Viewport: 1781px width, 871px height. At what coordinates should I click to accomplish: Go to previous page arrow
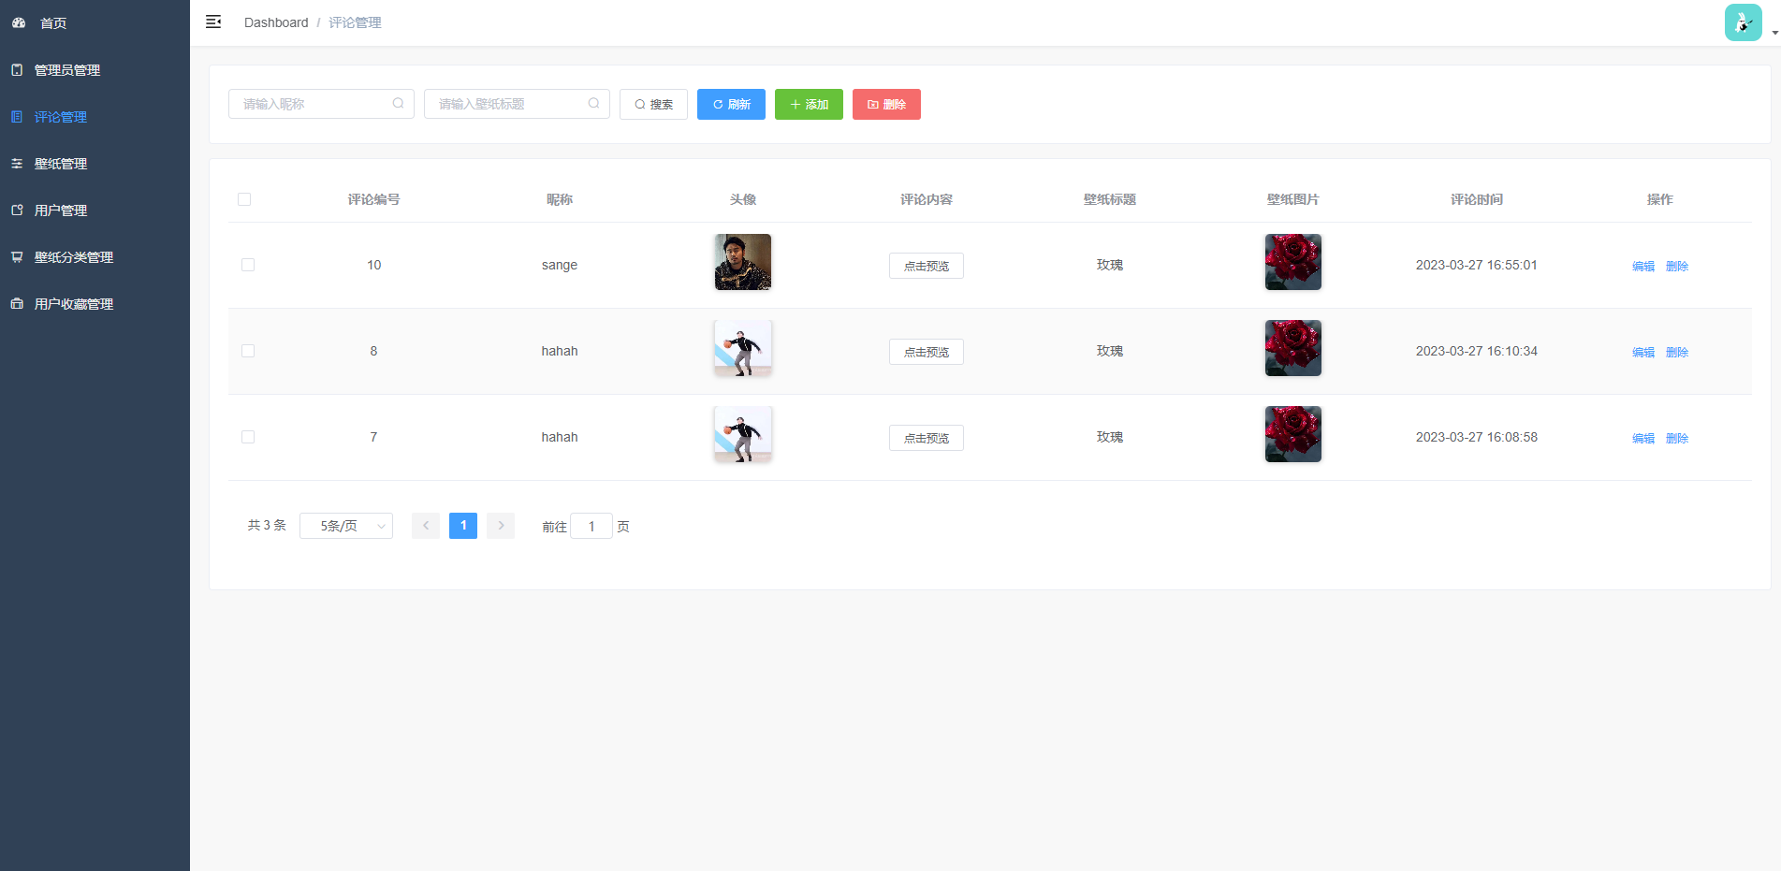point(426,526)
